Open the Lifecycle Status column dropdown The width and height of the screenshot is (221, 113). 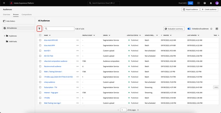tap(140, 35)
